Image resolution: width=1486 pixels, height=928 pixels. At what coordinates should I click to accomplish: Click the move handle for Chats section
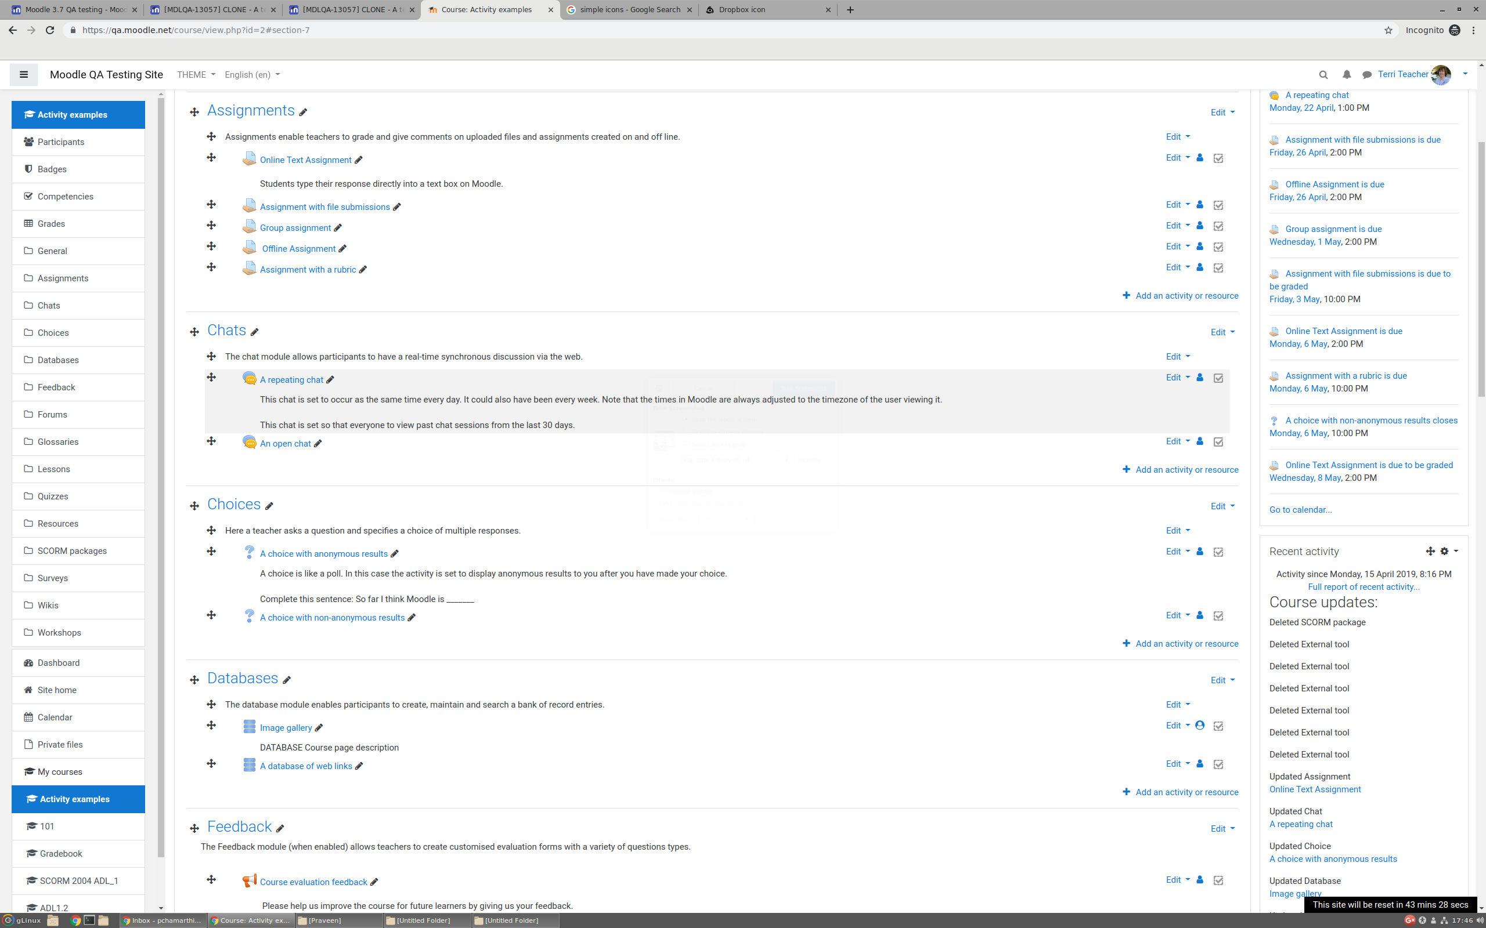coord(194,332)
